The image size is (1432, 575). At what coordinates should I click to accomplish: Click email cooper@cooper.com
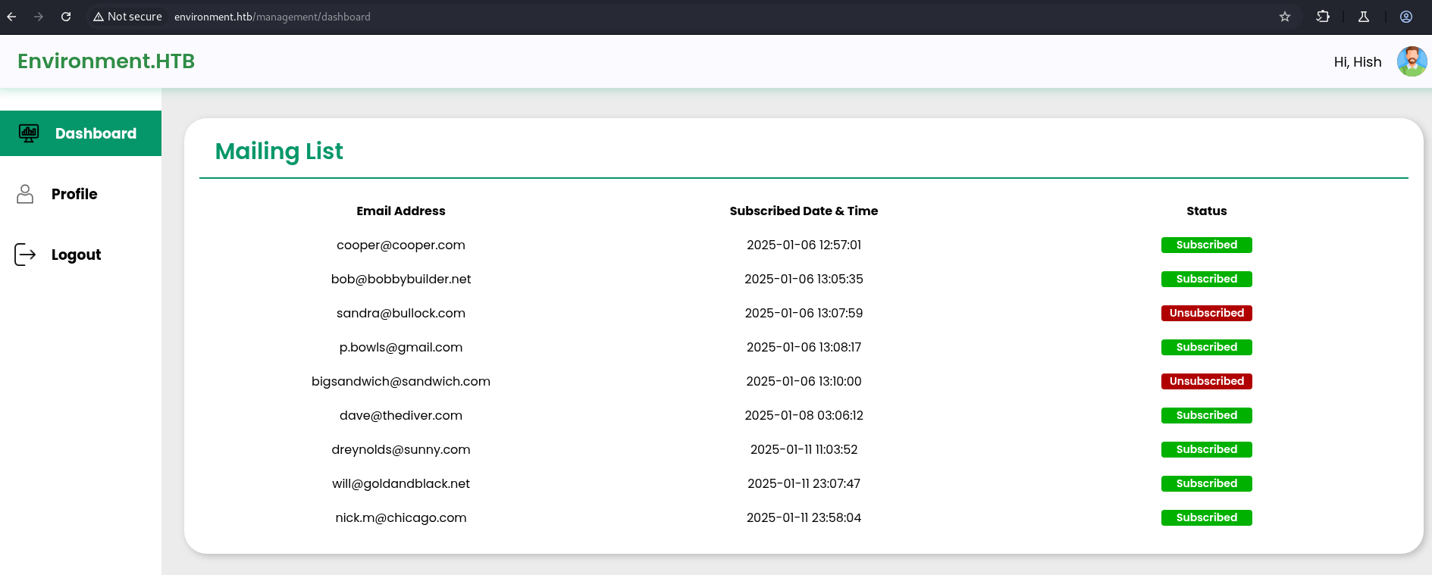(401, 245)
